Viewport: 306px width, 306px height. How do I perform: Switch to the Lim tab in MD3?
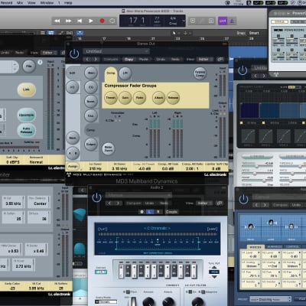(x=125, y=73)
